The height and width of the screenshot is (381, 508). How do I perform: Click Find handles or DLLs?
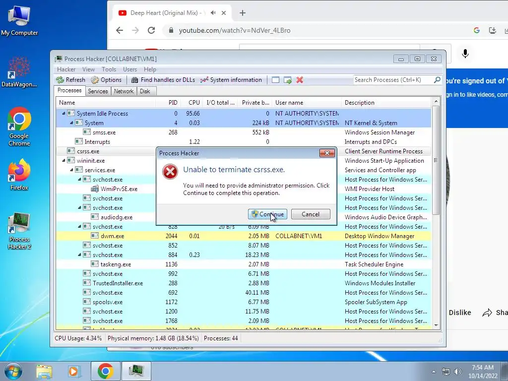point(163,80)
